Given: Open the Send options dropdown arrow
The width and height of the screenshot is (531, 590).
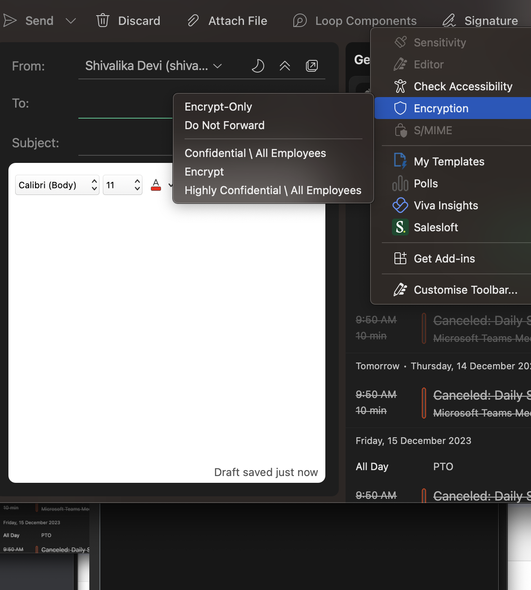Looking at the screenshot, I should [71, 21].
